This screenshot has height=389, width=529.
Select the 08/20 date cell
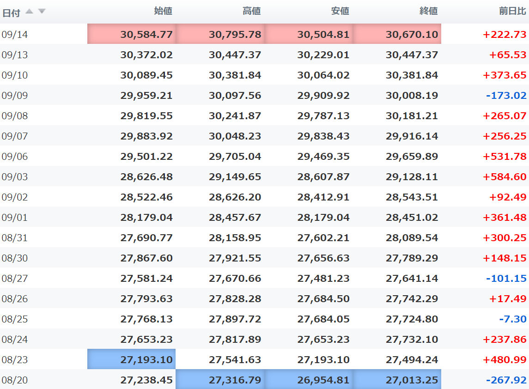[15, 380]
